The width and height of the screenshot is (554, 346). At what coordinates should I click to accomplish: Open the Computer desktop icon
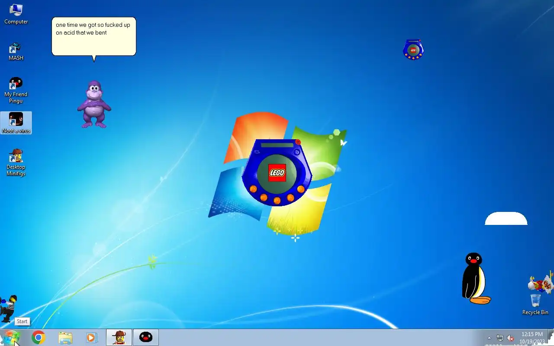(x=16, y=14)
